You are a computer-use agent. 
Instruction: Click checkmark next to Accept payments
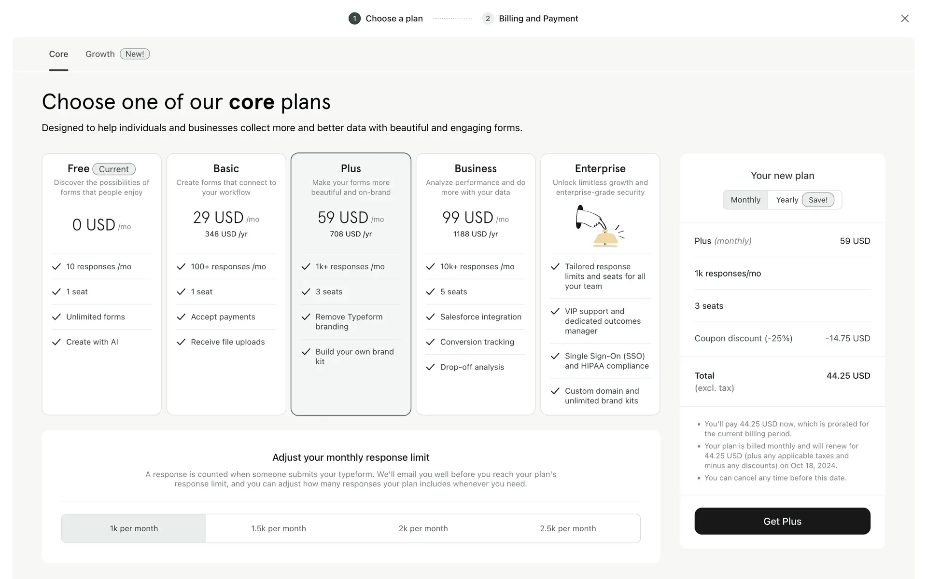pyautogui.click(x=181, y=317)
